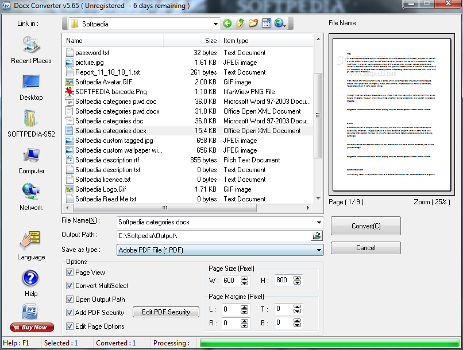Click the page width W value field
This screenshot has width=463, height=350.
[231, 281]
